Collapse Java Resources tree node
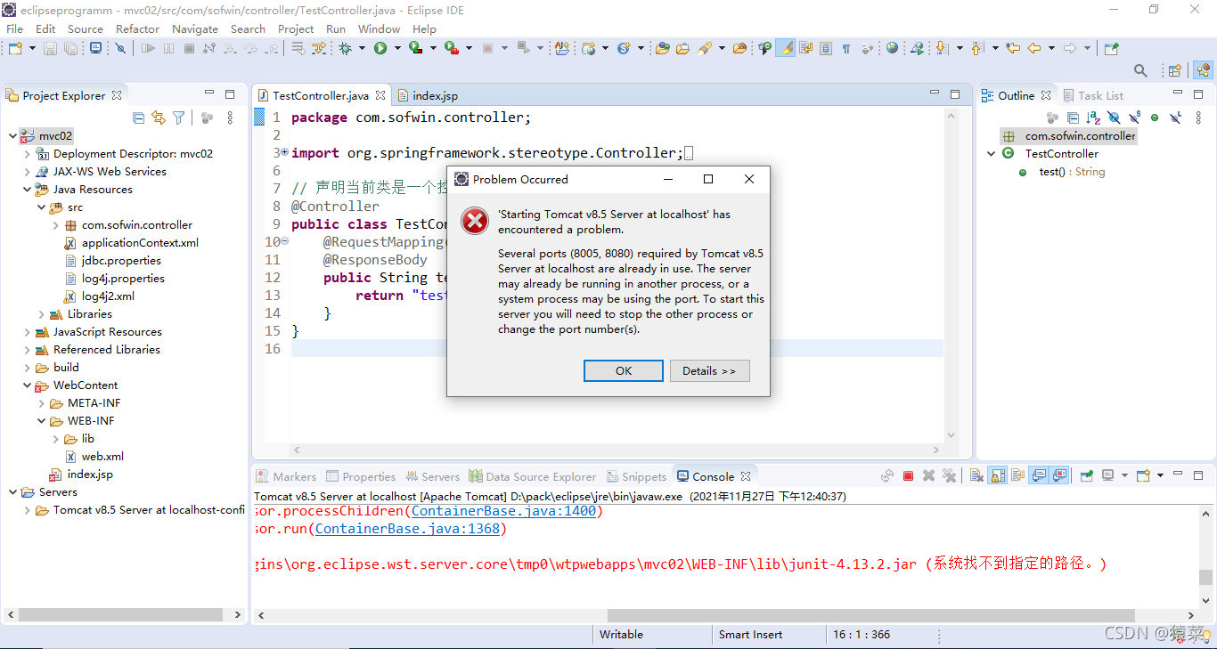This screenshot has width=1217, height=649. [28, 190]
